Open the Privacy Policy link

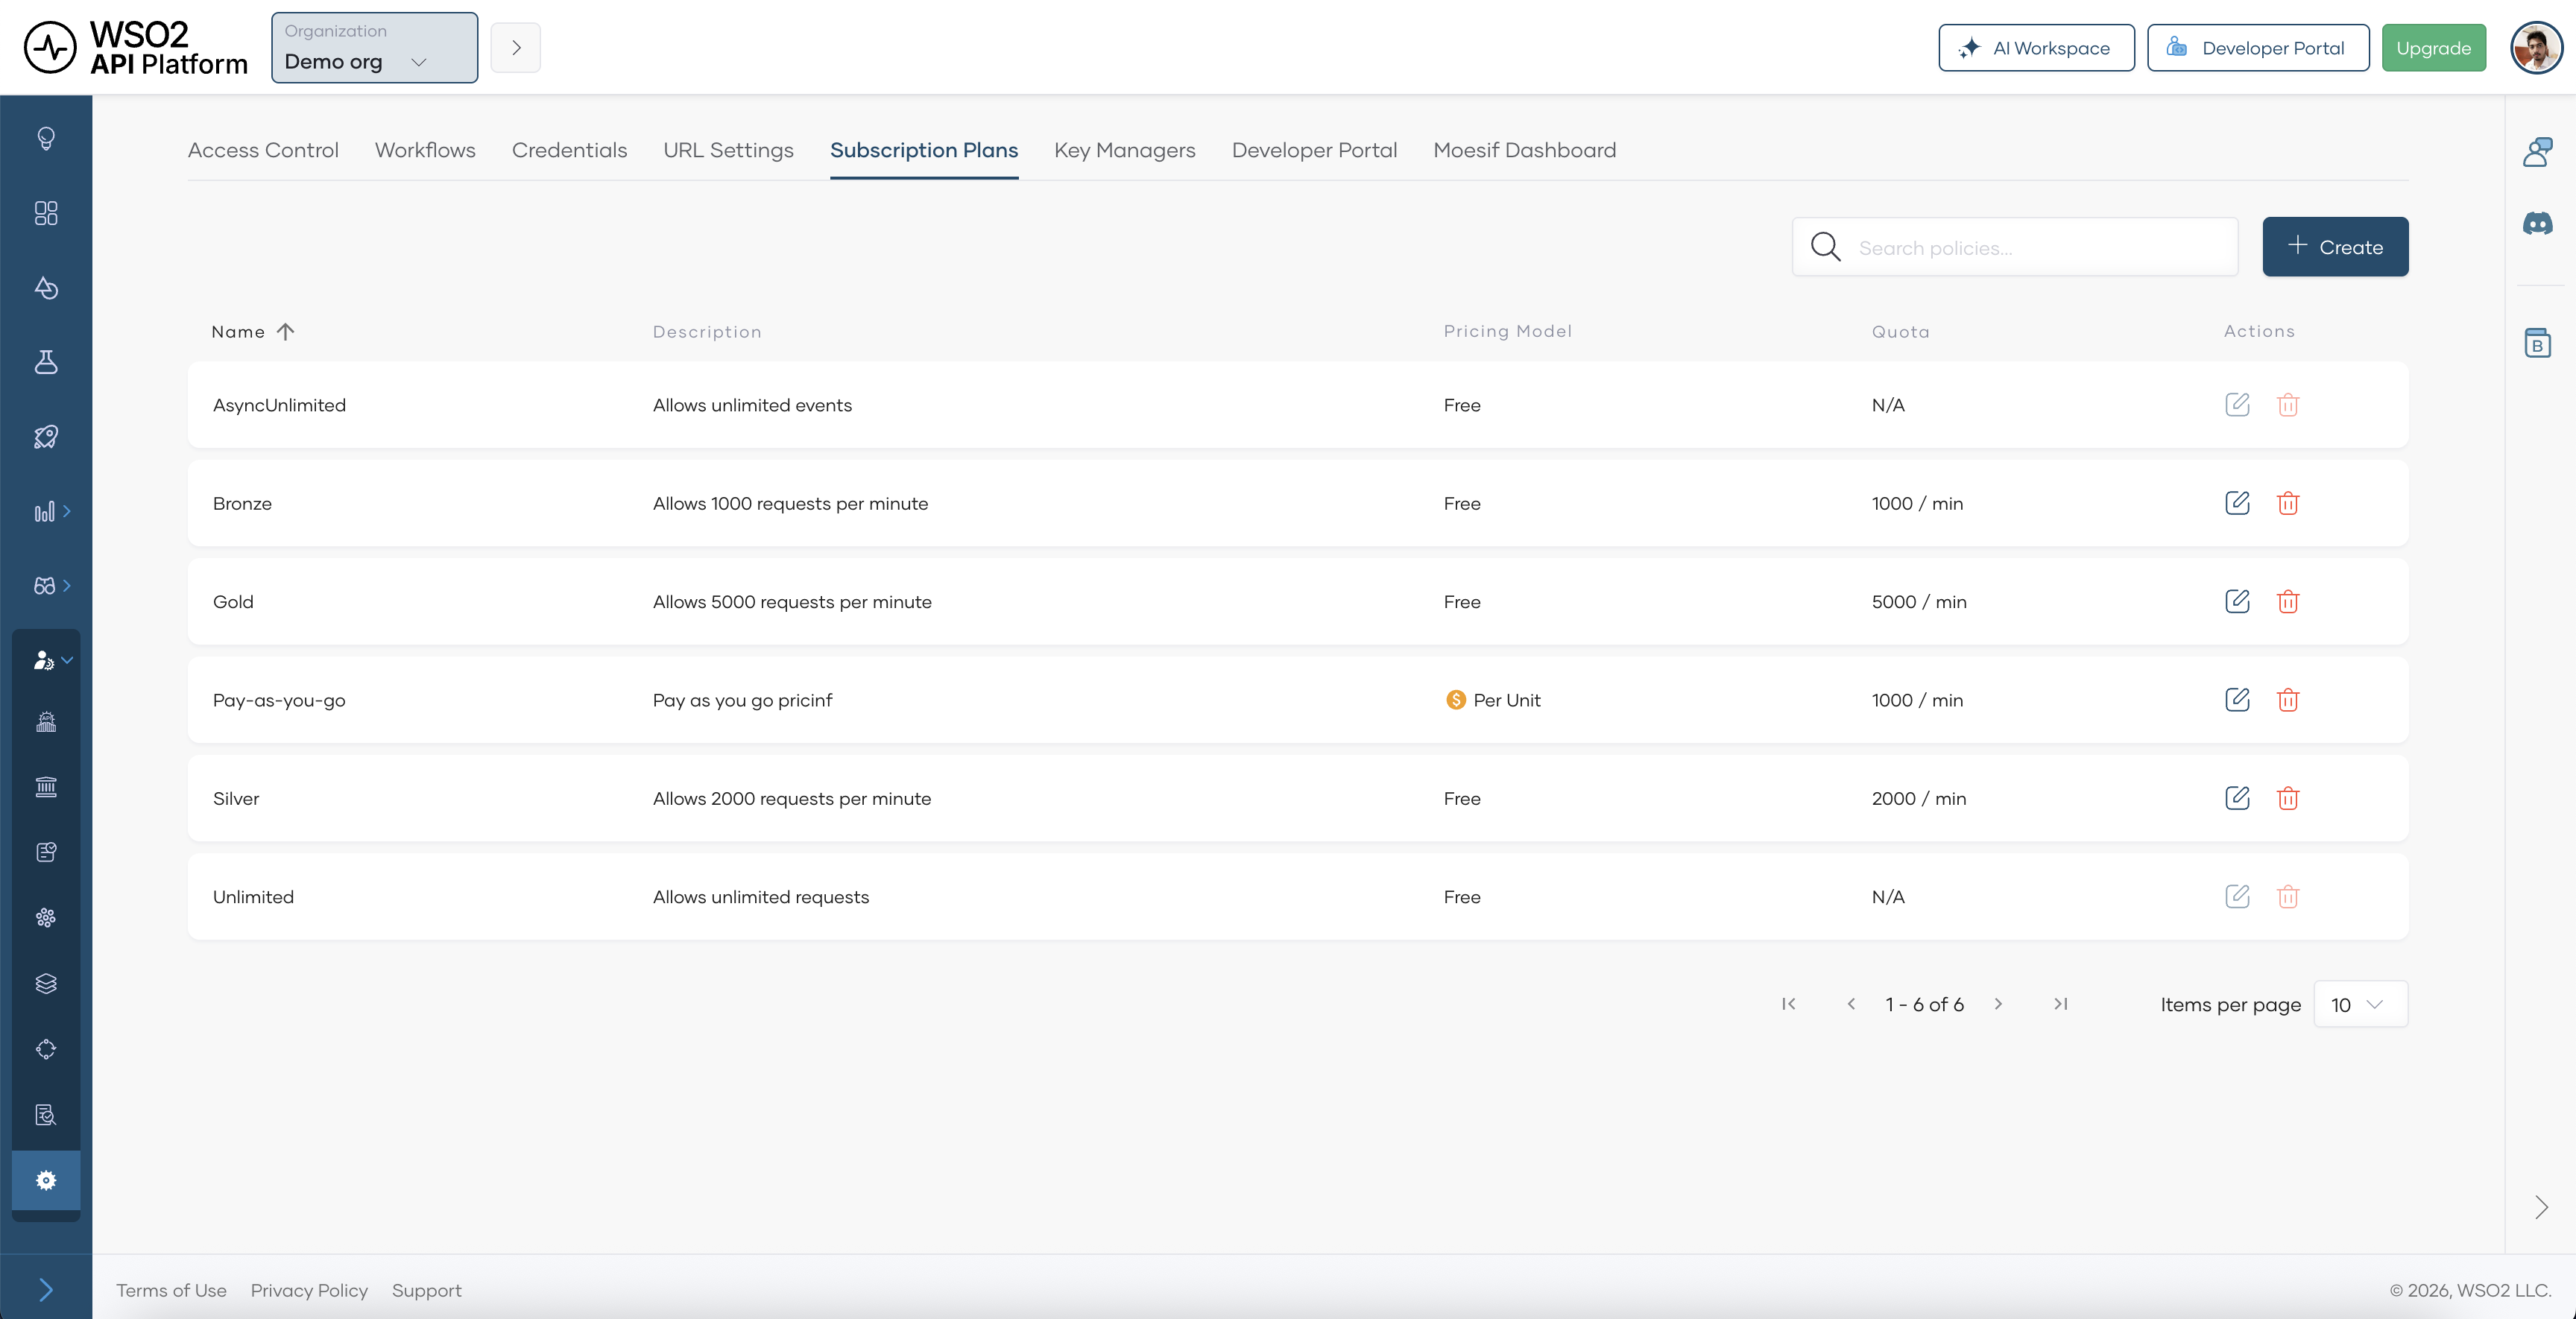309,1290
